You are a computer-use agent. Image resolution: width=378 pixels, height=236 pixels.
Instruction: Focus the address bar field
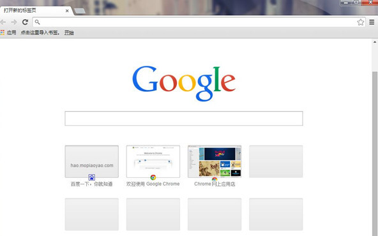pos(199,22)
